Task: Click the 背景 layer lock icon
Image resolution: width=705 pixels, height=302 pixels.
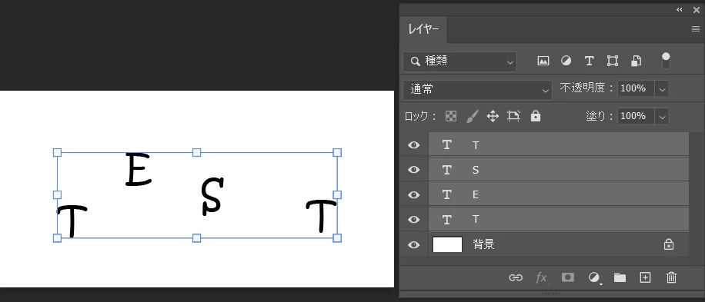Action: pos(669,244)
